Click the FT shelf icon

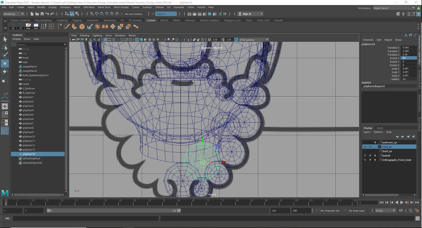point(21,27)
